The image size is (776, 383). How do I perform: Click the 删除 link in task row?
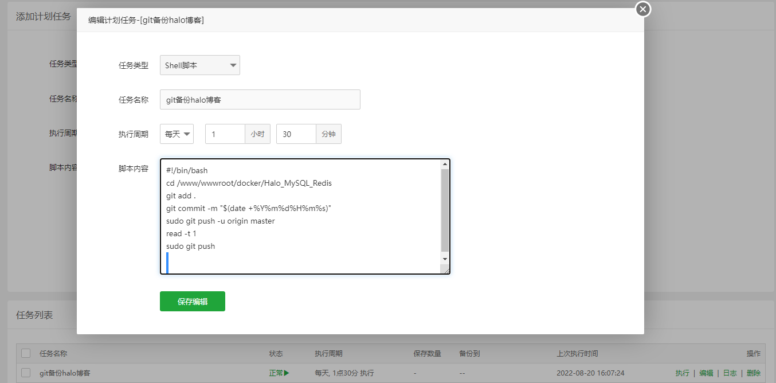(x=754, y=373)
